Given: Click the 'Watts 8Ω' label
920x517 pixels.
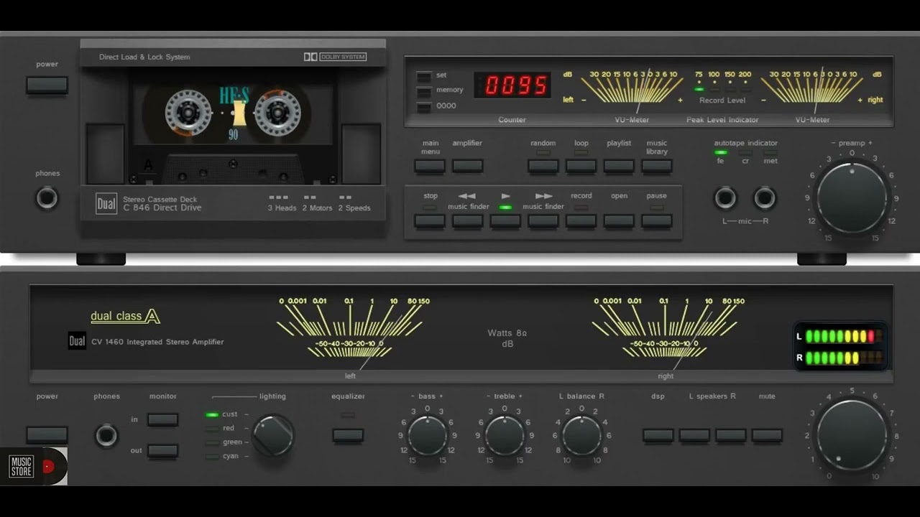Looking at the screenshot, I should coord(507,333).
